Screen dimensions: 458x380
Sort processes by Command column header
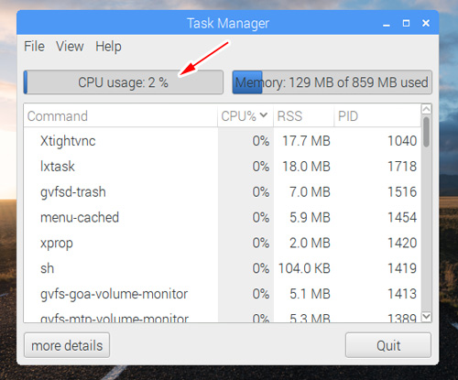click(121, 116)
